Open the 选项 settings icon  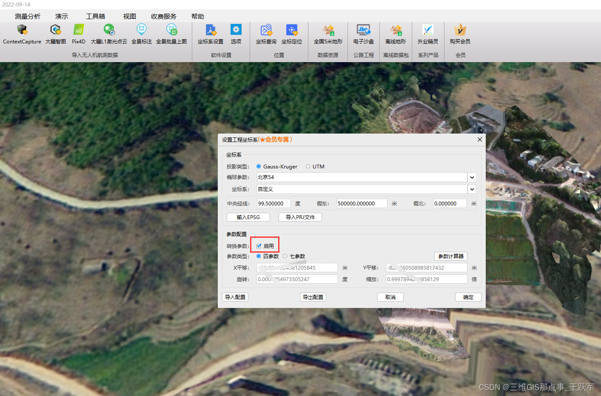(236, 34)
